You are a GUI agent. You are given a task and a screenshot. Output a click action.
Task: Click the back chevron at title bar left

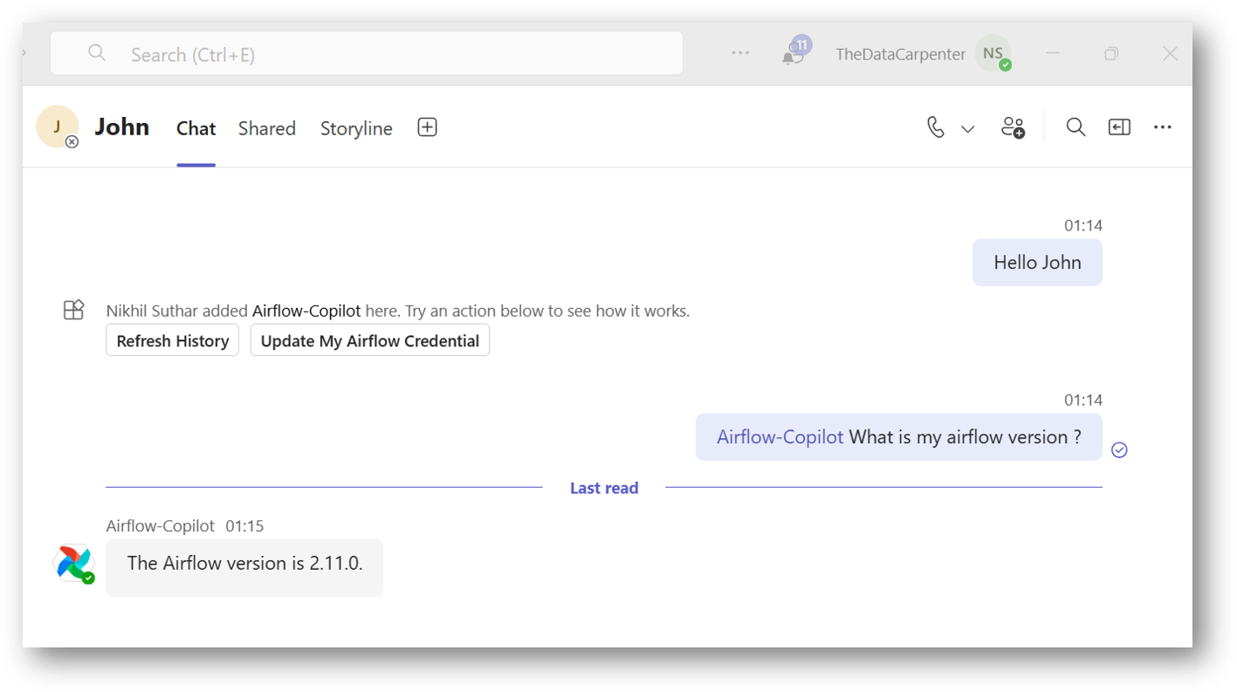[24, 52]
